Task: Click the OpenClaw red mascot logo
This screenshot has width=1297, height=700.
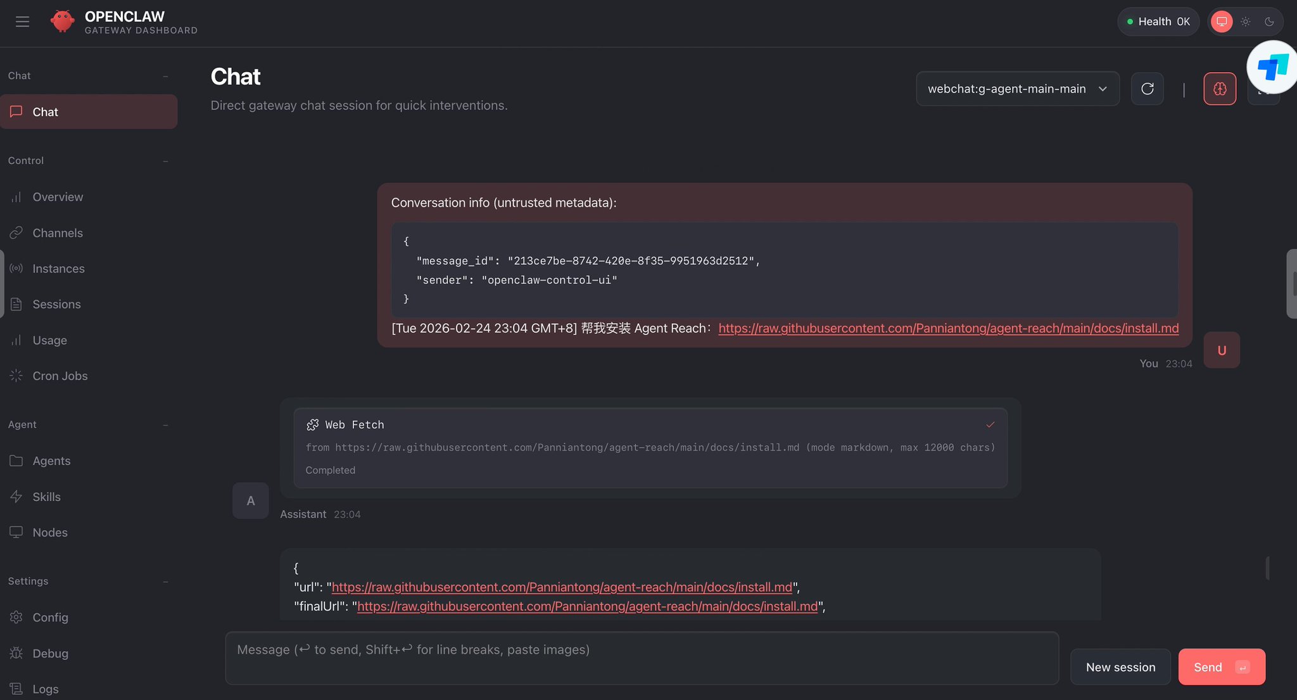Action: [62, 22]
